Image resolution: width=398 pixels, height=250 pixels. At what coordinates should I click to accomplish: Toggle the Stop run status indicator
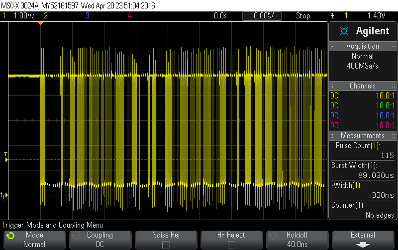303,16
